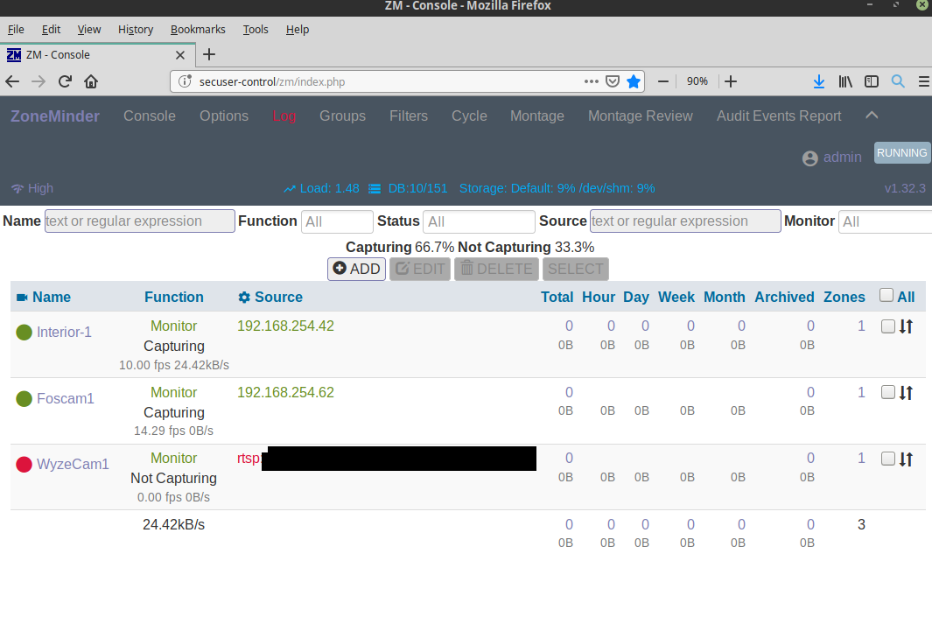Open the Bookmarks menu
Viewport: 932px width, 617px height.
198,30
